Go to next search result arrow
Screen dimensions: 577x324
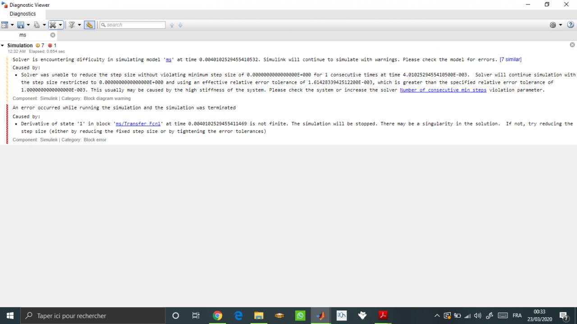point(180,25)
